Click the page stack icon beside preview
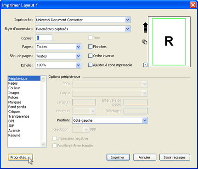 click(145, 42)
